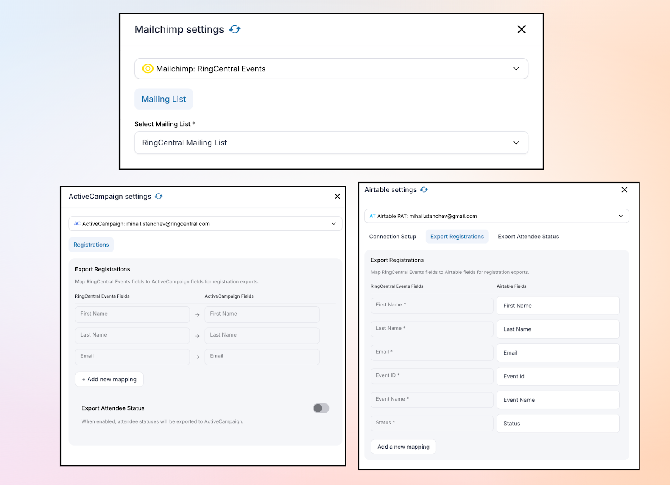Click ActiveCampaign Last Name target field
Screen dimensions: 670x485
click(x=262, y=336)
